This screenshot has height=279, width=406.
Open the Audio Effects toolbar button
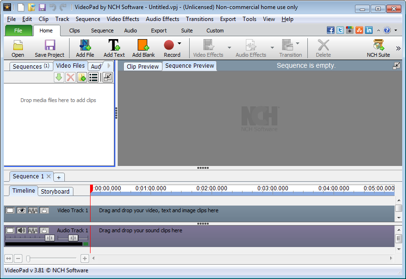point(251,45)
